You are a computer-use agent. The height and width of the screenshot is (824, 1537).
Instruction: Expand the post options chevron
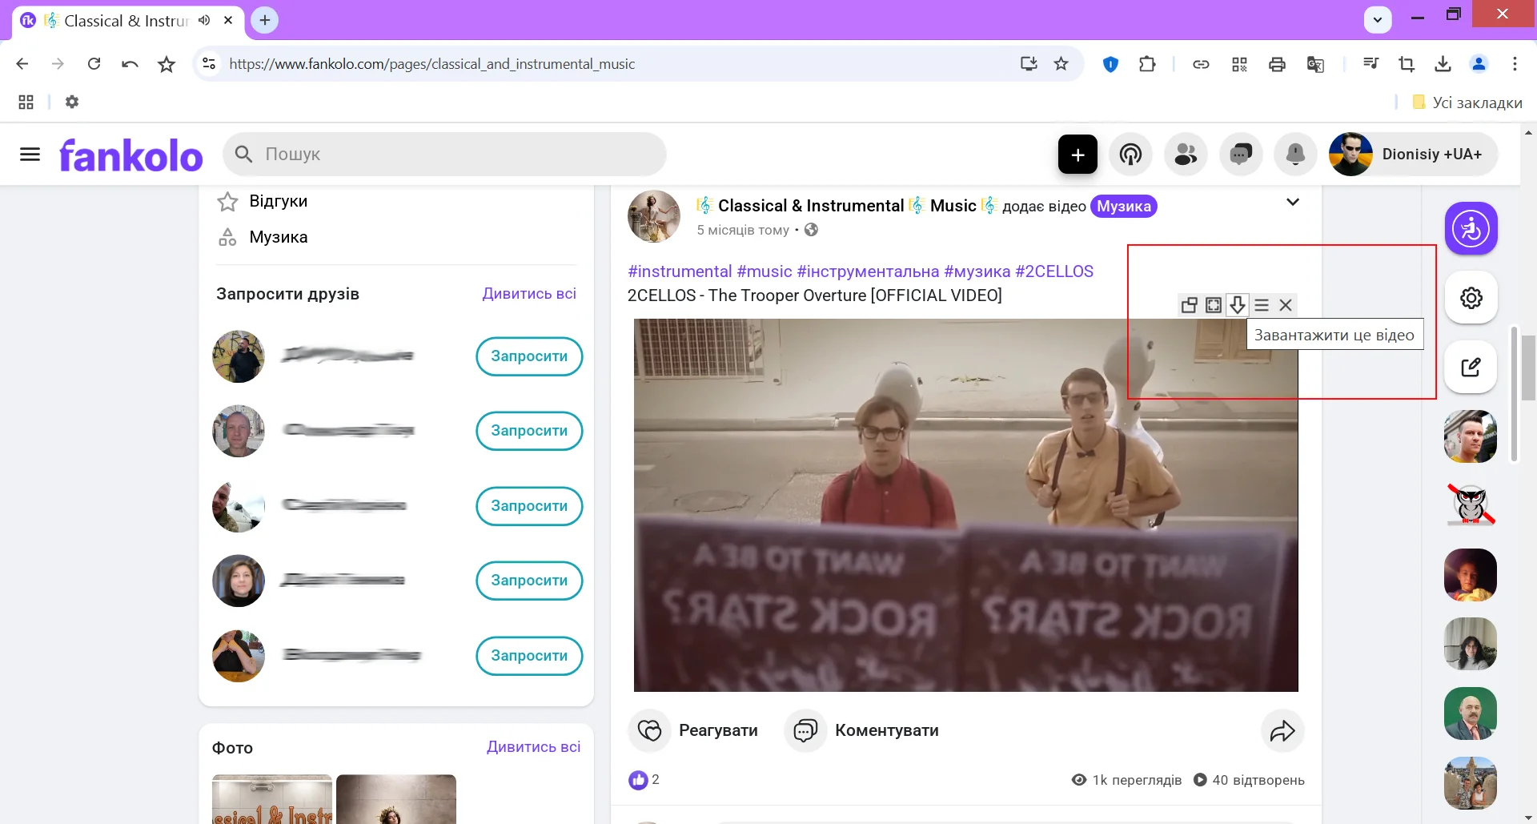point(1292,202)
